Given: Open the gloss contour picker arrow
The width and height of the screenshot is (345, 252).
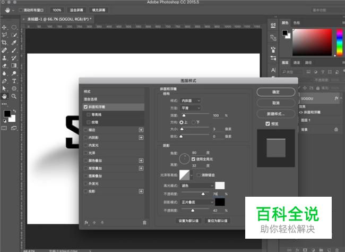Looking at the screenshot, I should tap(192, 175).
